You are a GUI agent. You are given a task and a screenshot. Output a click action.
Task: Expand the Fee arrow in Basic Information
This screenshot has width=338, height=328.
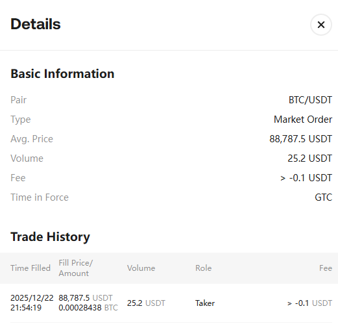(283, 178)
